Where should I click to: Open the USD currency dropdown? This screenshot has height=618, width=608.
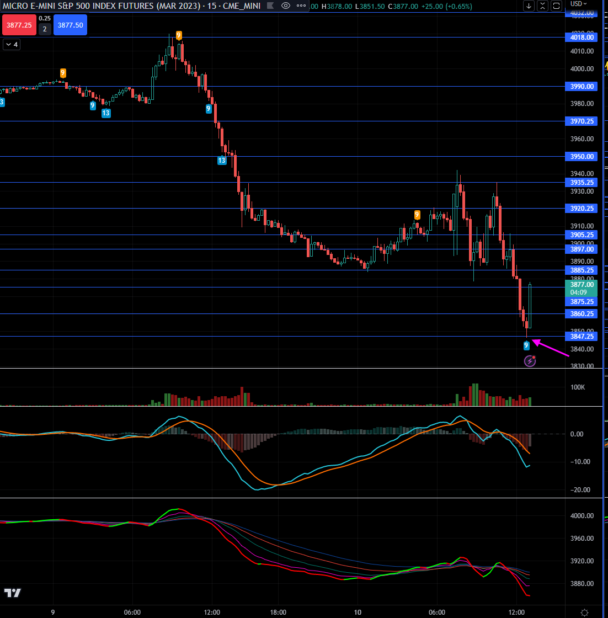tap(579, 4)
